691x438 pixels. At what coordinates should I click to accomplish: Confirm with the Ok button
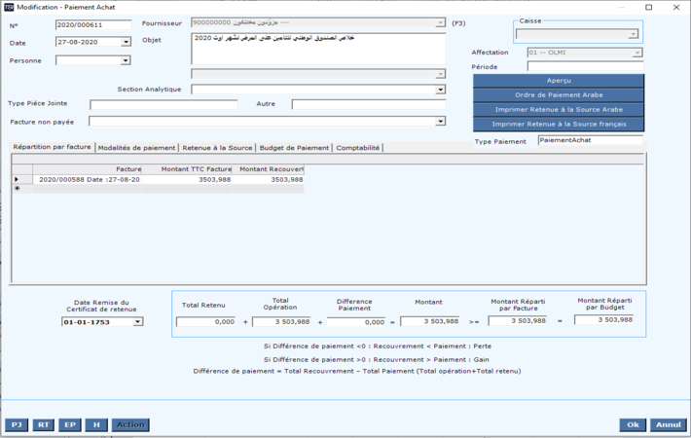coord(633,424)
